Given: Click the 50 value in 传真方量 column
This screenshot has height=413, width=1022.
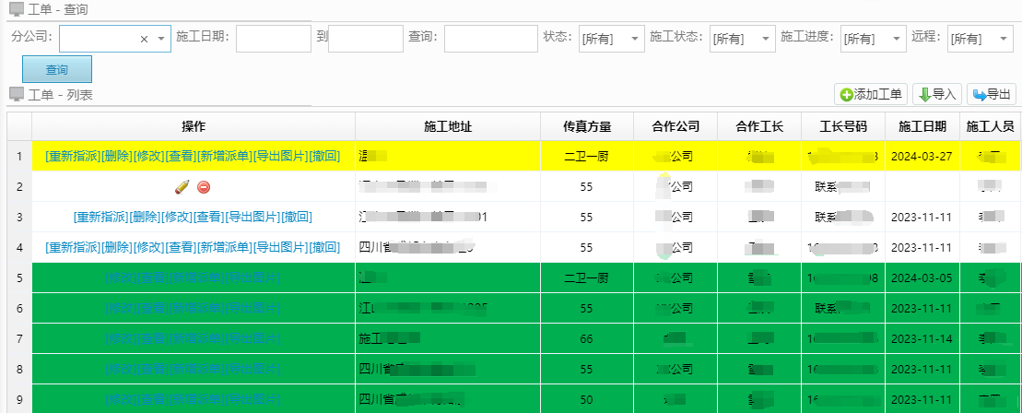Looking at the screenshot, I should pyautogui.click(x=587, y=399).
